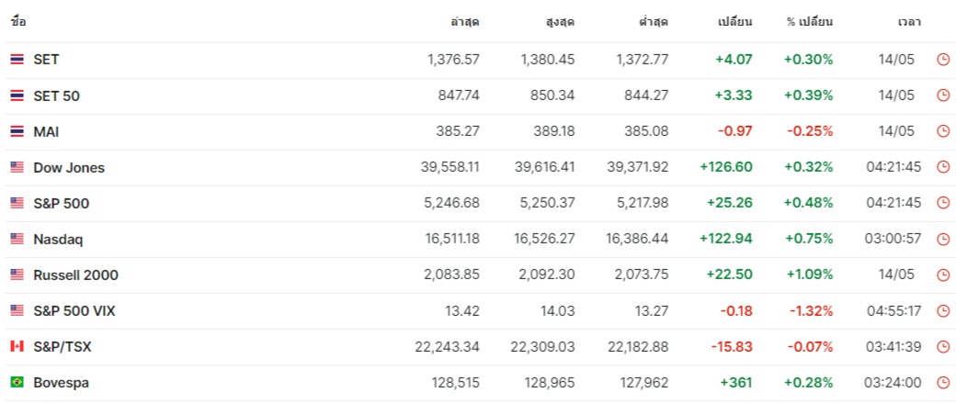Open the S&P/TSX index link

click(63, 346)
